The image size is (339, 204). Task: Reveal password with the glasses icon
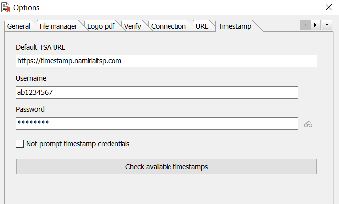(x=308, y=124)
